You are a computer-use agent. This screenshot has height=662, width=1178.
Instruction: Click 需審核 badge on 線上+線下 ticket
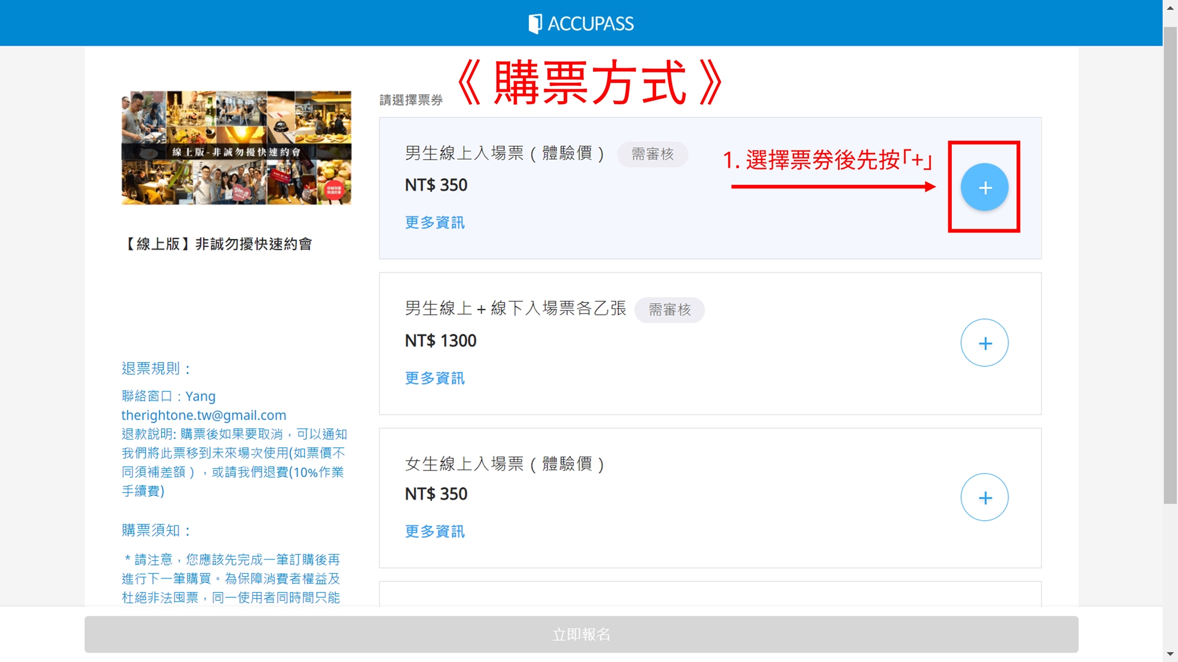point(669,310)
